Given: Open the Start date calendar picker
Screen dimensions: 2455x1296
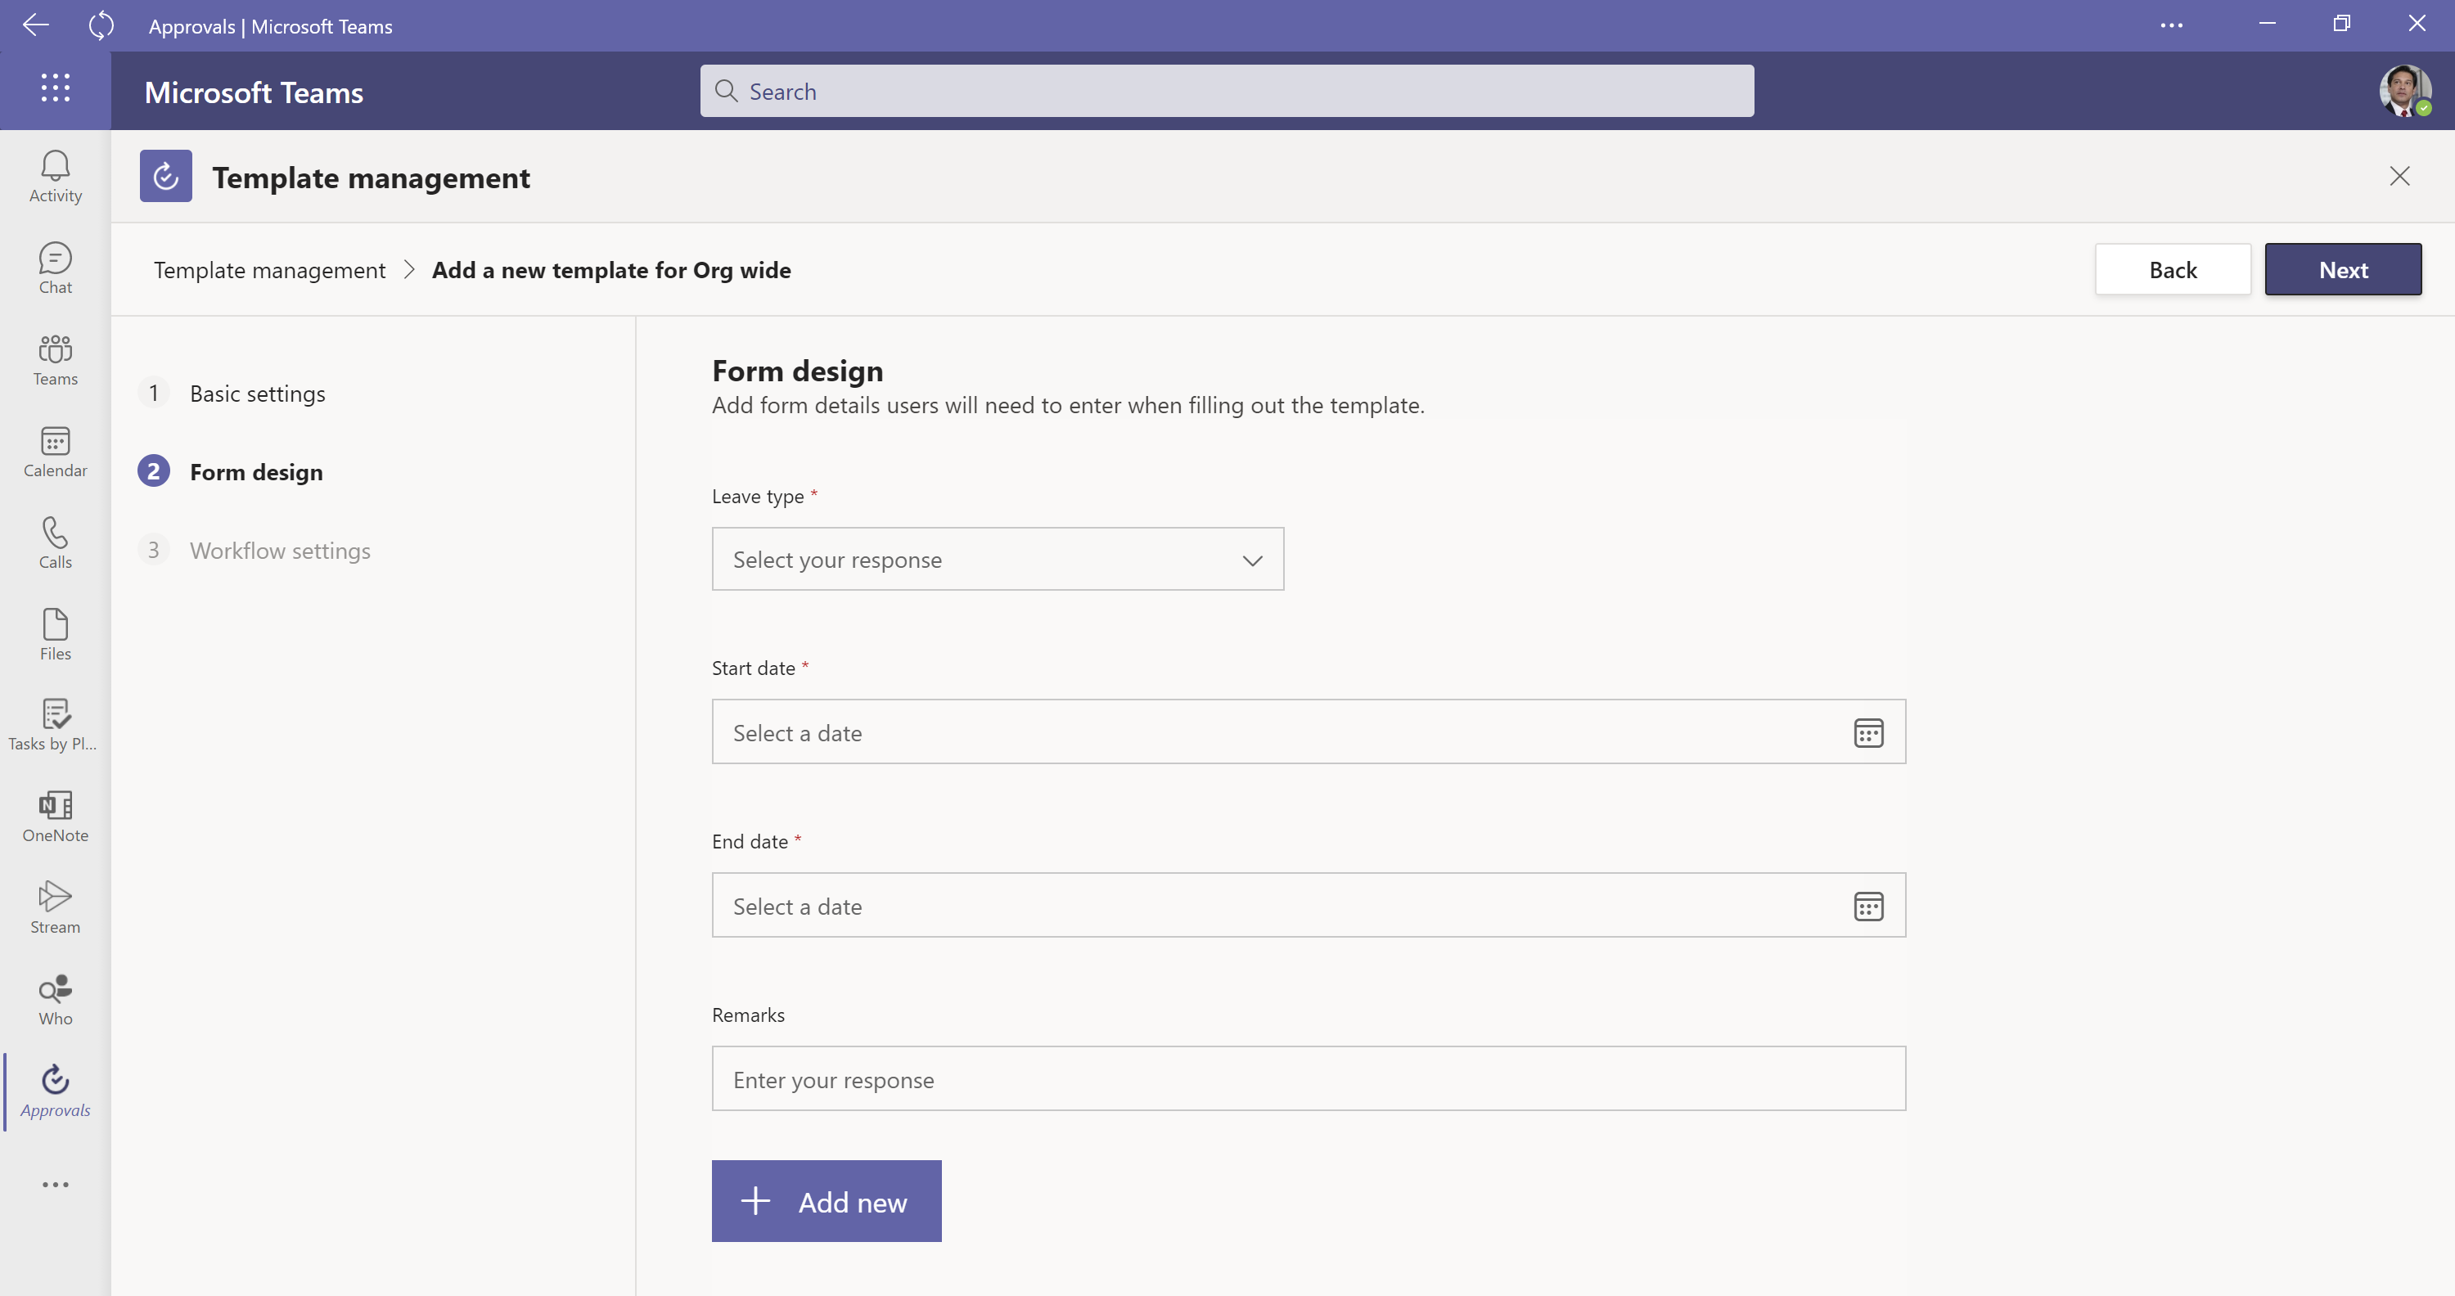Looking at the screenshot, I should (1868, 733).
